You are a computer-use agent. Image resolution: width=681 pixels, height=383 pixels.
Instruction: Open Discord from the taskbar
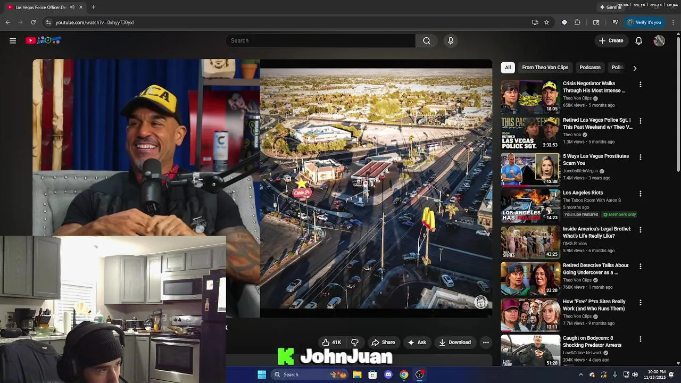click(x=388, y=374)
